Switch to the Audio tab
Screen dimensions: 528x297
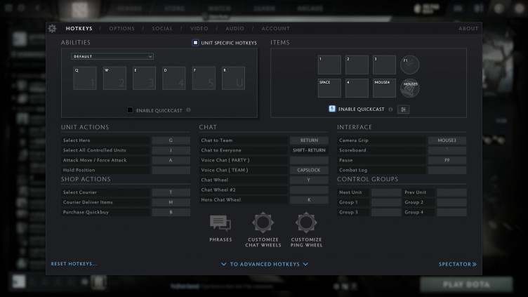(x=235, y=29)
